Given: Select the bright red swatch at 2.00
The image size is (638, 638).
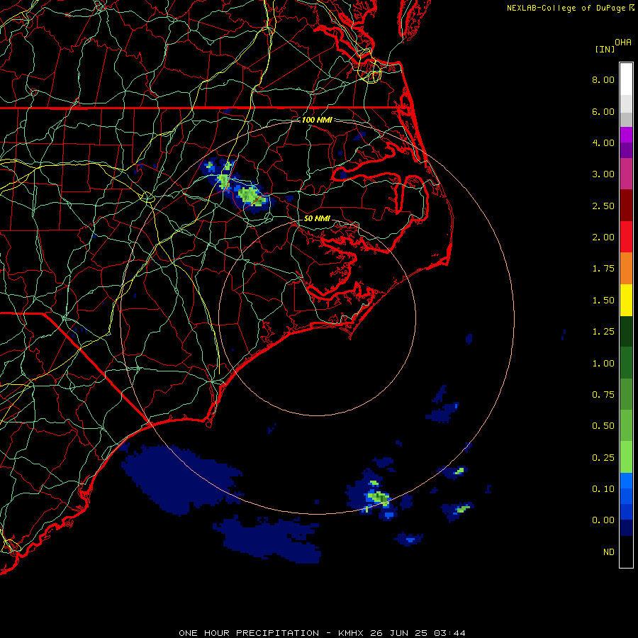Looking at the screenshot, I should (626, 237).
